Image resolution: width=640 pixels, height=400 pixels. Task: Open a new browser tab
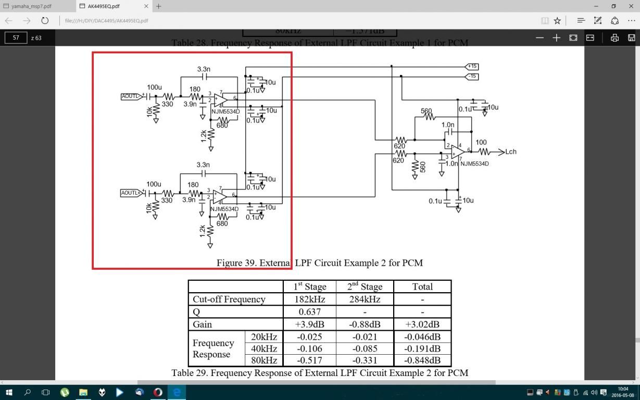coord(158,6)
